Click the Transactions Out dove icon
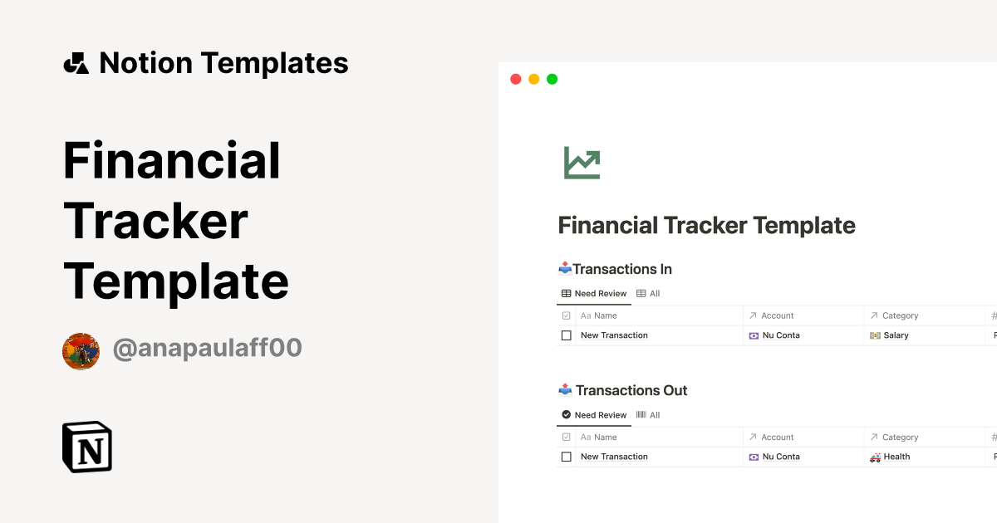Image resolution: width=997 pixels, height=523 pixels. (x=565, y=389)
